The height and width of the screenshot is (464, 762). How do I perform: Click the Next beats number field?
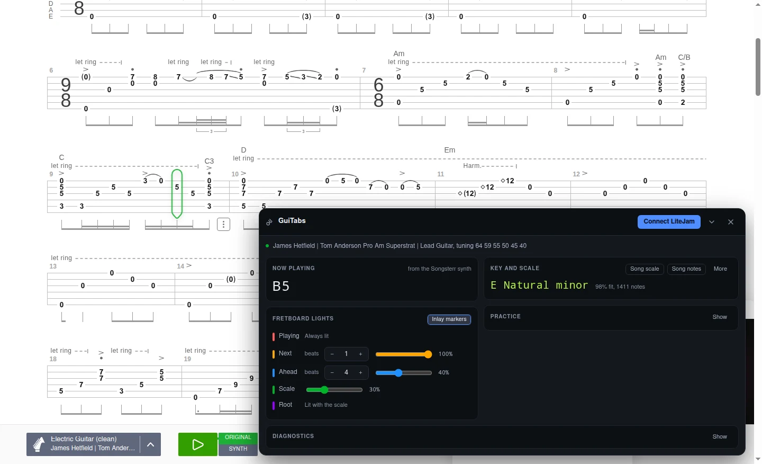pos(347,354)
